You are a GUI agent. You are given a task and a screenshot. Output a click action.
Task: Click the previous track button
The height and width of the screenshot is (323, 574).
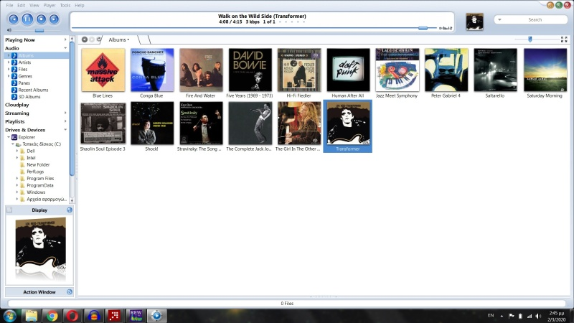click(13, 19)
